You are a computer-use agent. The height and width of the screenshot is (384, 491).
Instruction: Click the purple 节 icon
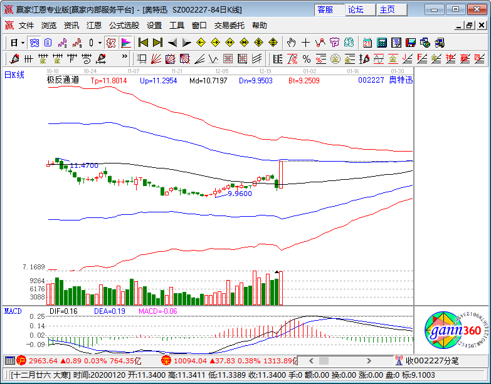click(334, 43)
